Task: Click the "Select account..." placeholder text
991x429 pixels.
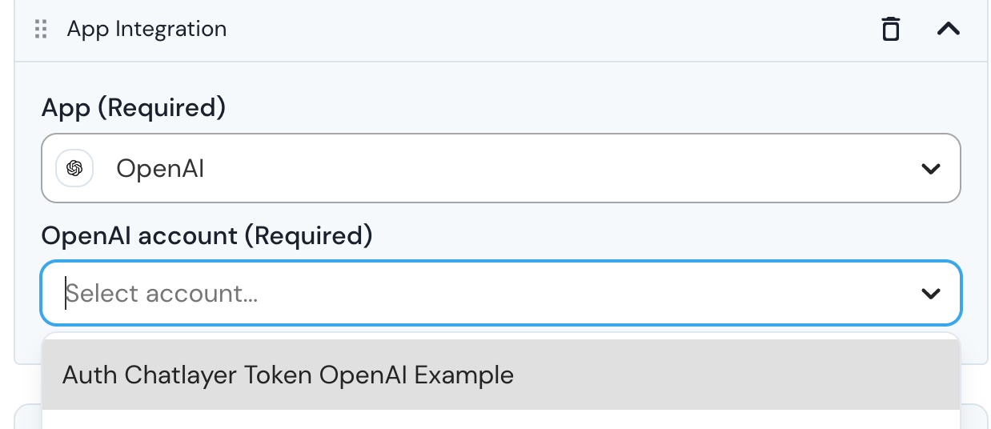Action: [x=162, y=294]
